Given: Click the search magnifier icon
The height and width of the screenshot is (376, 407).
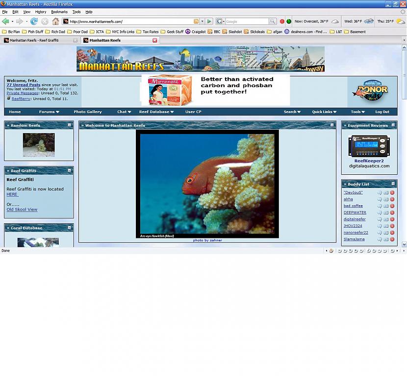Looking at the screenshot, I should click(x=272, y=21).
